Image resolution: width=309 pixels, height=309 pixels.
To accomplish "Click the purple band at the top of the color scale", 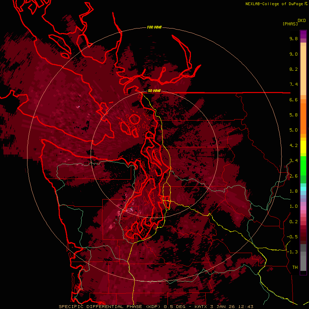I will tap(303, 34).
